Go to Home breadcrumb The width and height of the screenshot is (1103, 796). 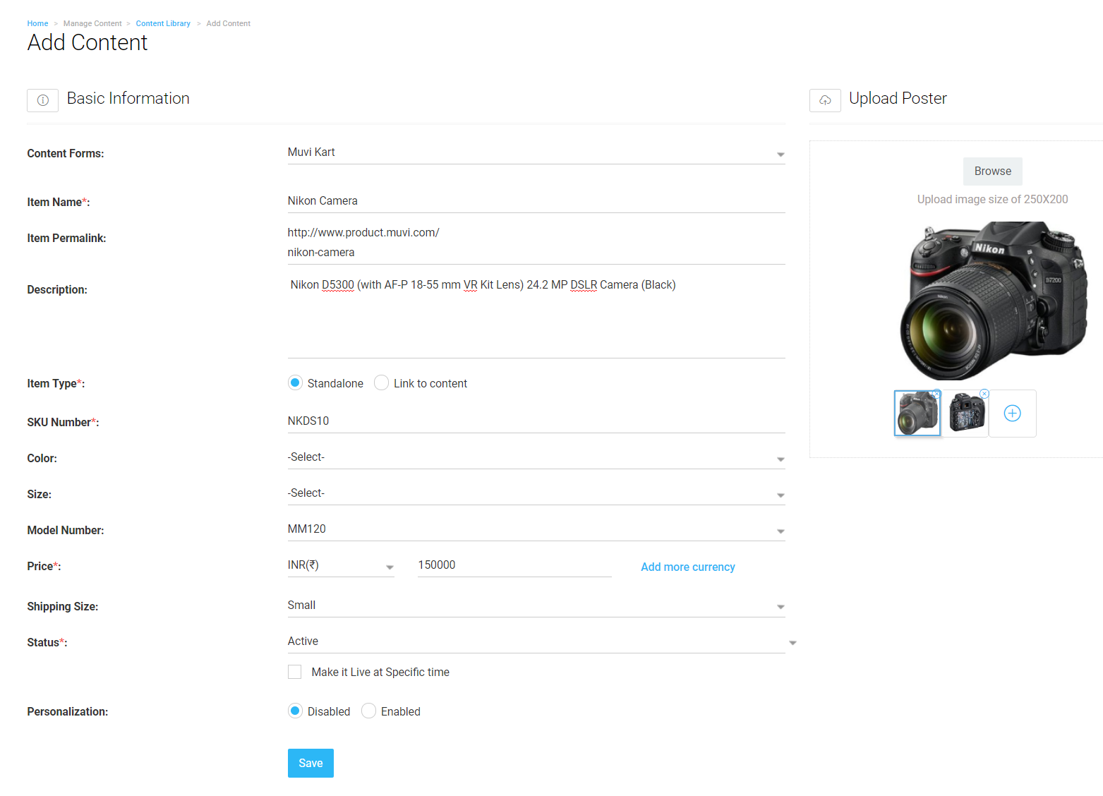(37, 23)
